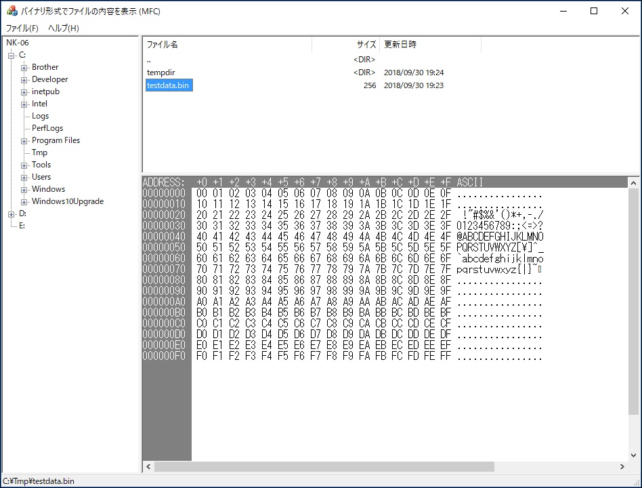This screenshot has width=642, height=488.
Task: Select the Logs folder
Action: point(40,116)
